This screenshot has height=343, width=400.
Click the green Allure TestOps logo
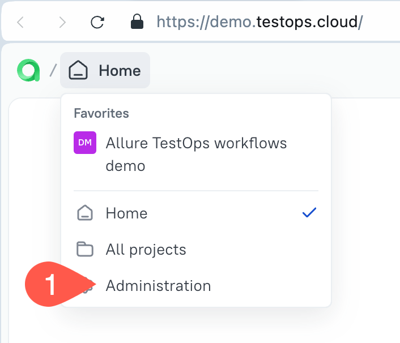(28, 70)
